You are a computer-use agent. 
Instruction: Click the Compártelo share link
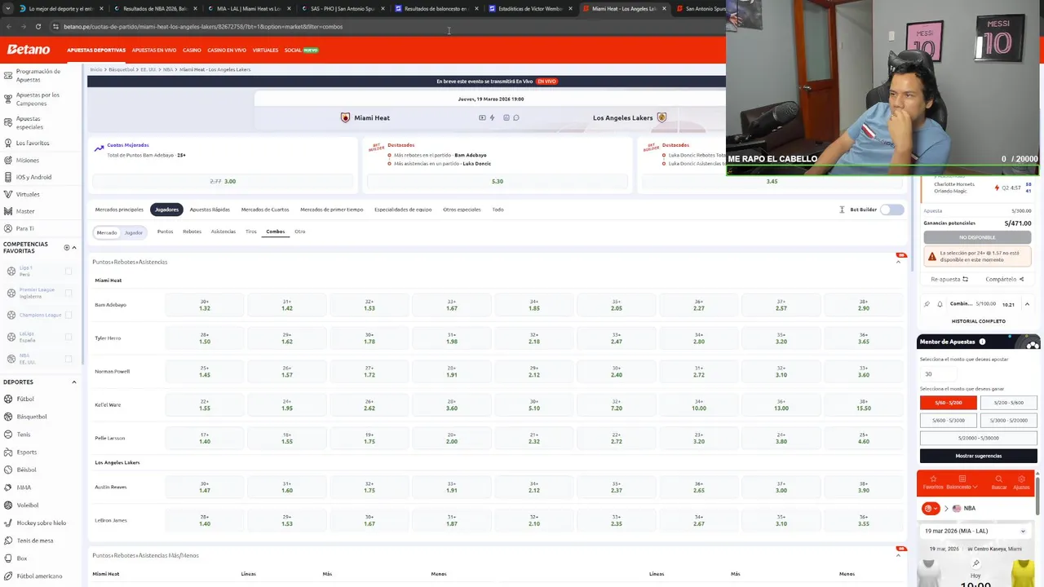click(1004, 279)
